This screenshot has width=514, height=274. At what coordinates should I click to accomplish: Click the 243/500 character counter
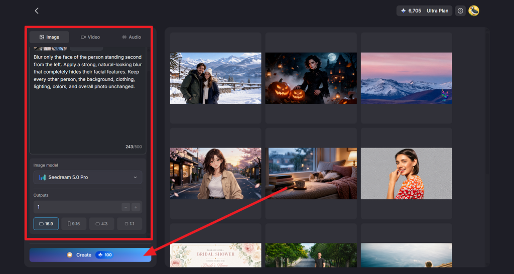click(x=134, y=147)
